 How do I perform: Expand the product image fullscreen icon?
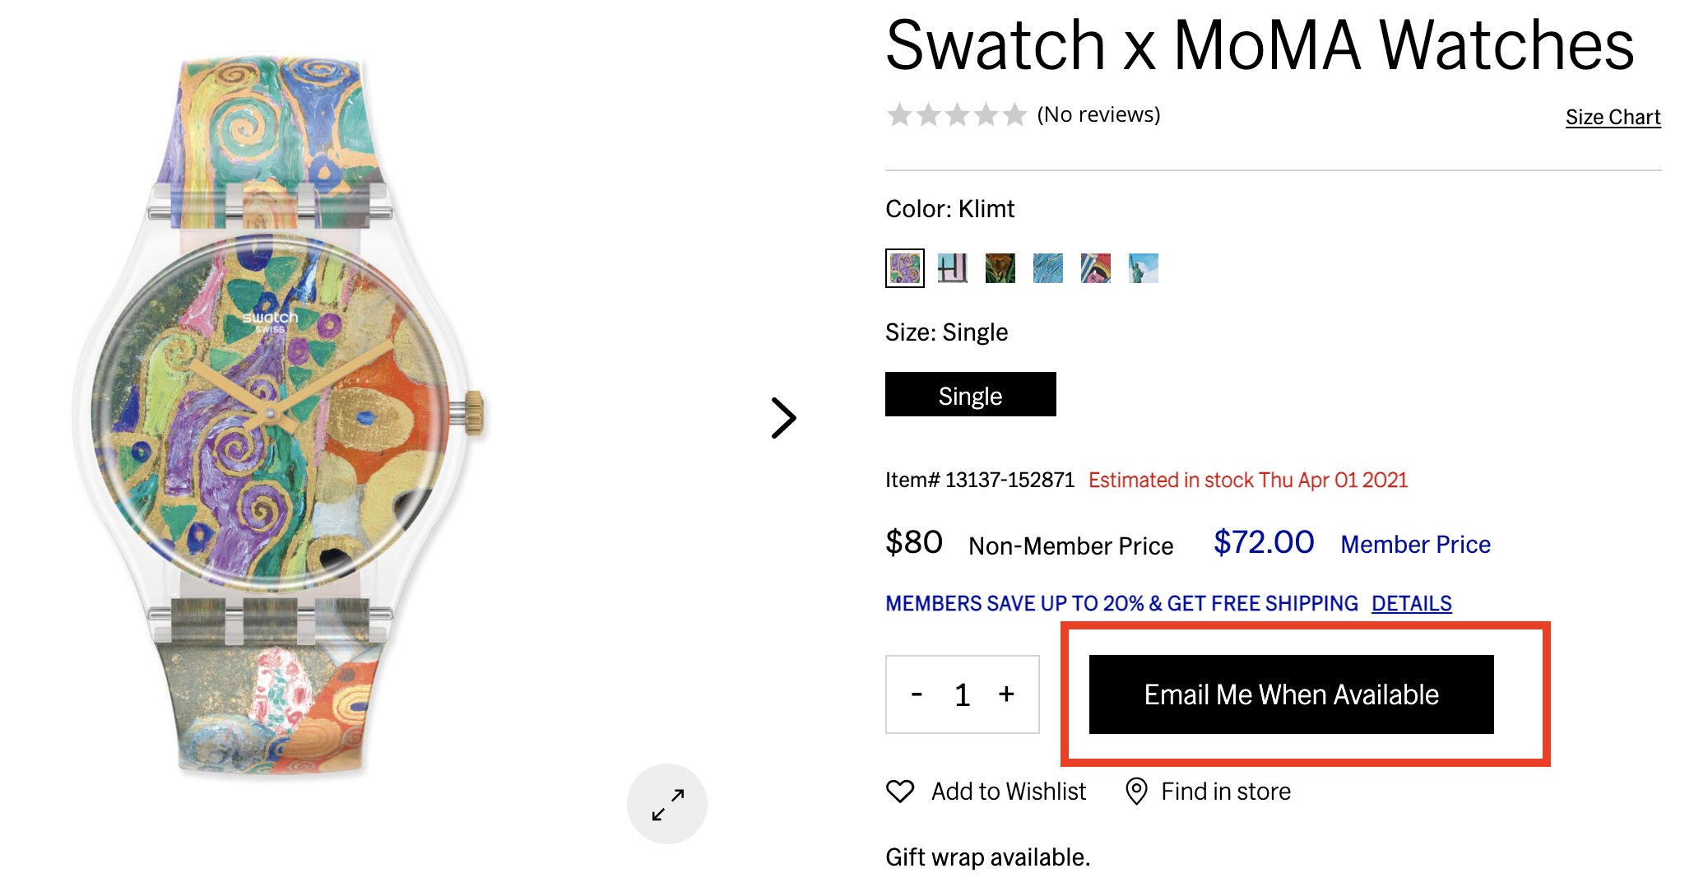click(667, 804)
